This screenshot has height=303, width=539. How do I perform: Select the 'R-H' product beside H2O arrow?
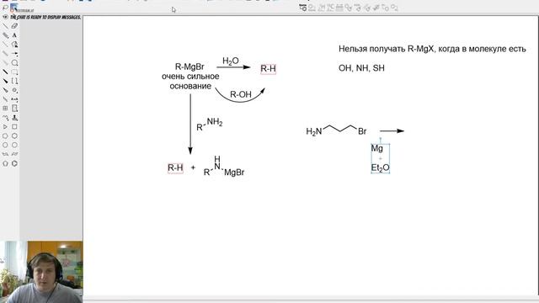pos(268,69)
